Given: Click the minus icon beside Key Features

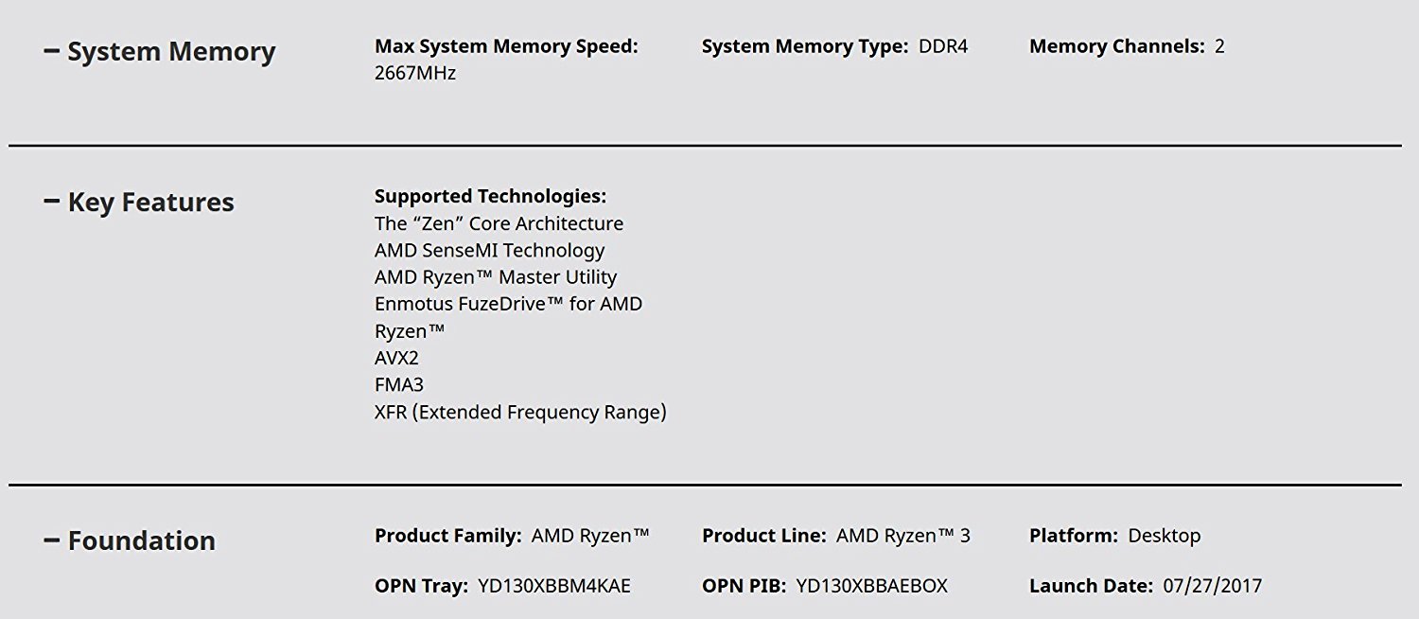Looking at the screenshot, I should tap(49, 199).
